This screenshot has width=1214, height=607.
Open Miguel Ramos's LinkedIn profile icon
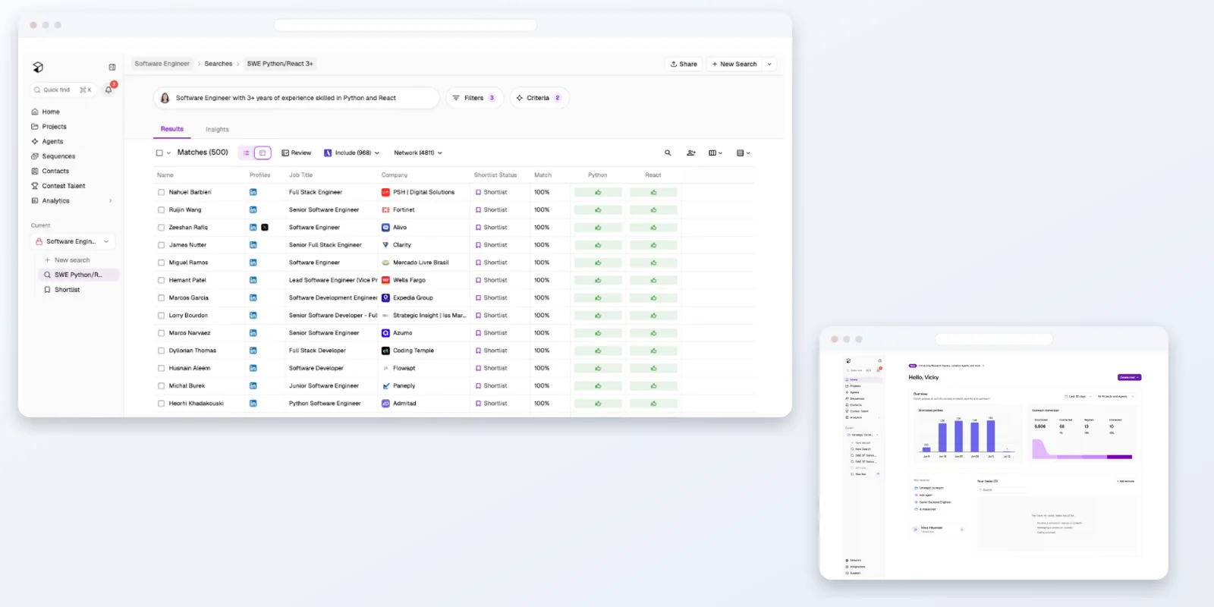[253, 263]
